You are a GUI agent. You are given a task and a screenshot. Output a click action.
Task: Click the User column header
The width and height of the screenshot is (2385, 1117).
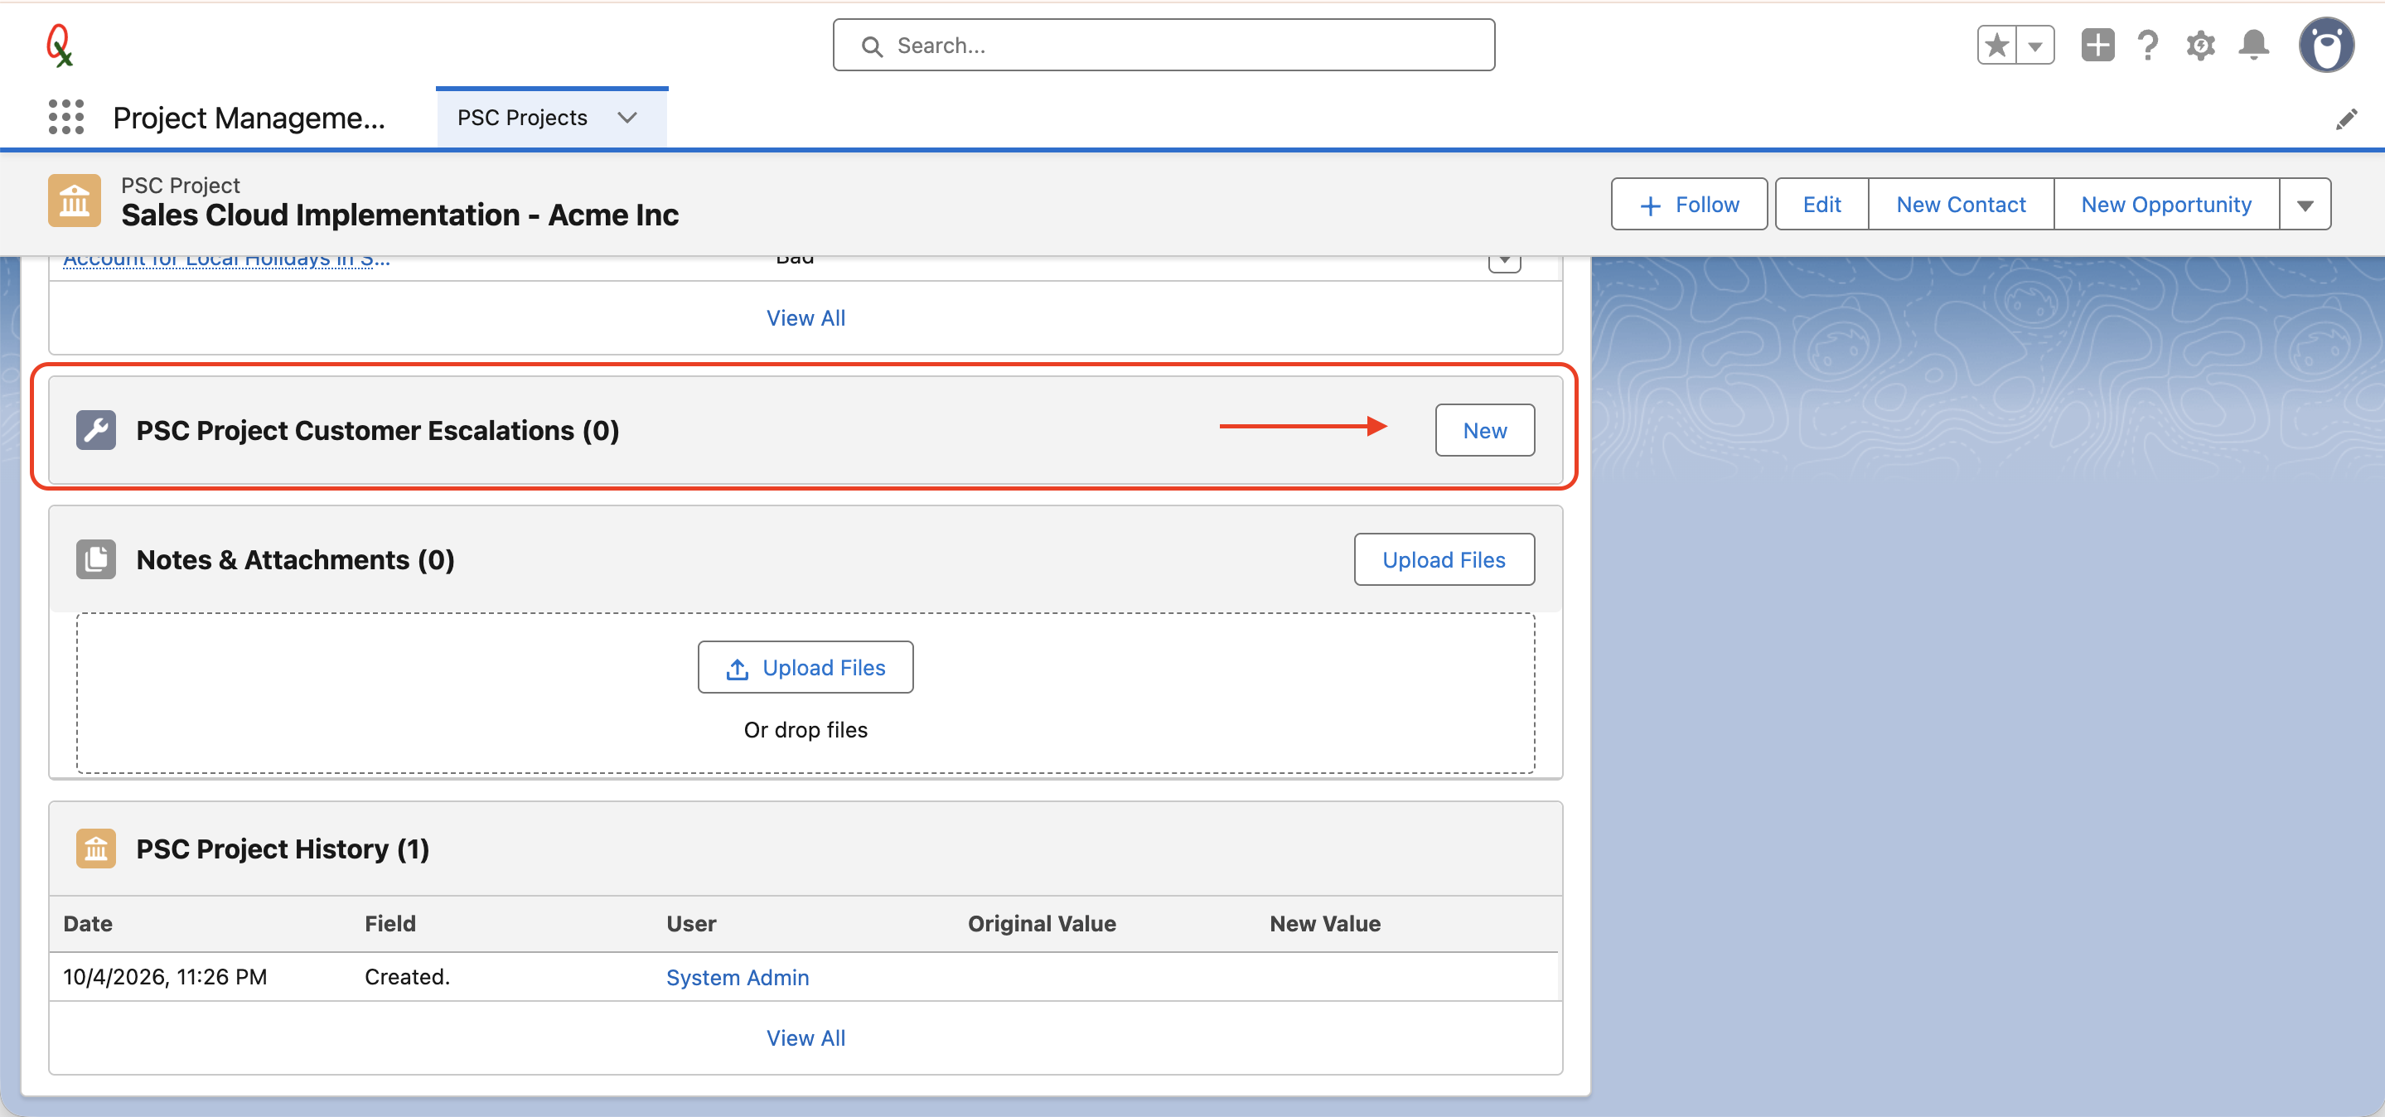[x=690, y=924]
